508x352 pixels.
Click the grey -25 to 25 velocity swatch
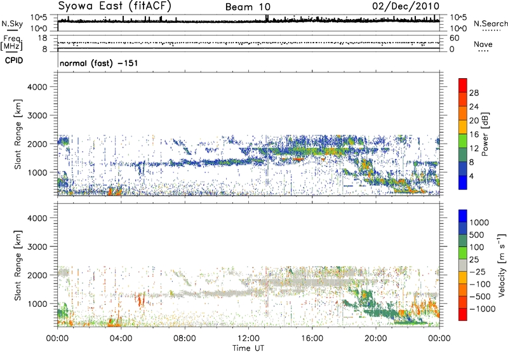point(463,266)
